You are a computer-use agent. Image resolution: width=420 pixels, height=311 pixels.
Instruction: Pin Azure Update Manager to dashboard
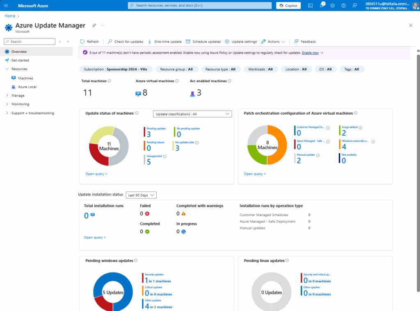coord(94,25)
